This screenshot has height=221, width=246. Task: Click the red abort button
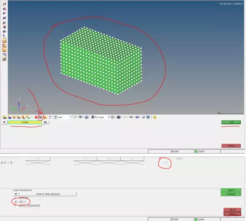[x=232, y=210]
